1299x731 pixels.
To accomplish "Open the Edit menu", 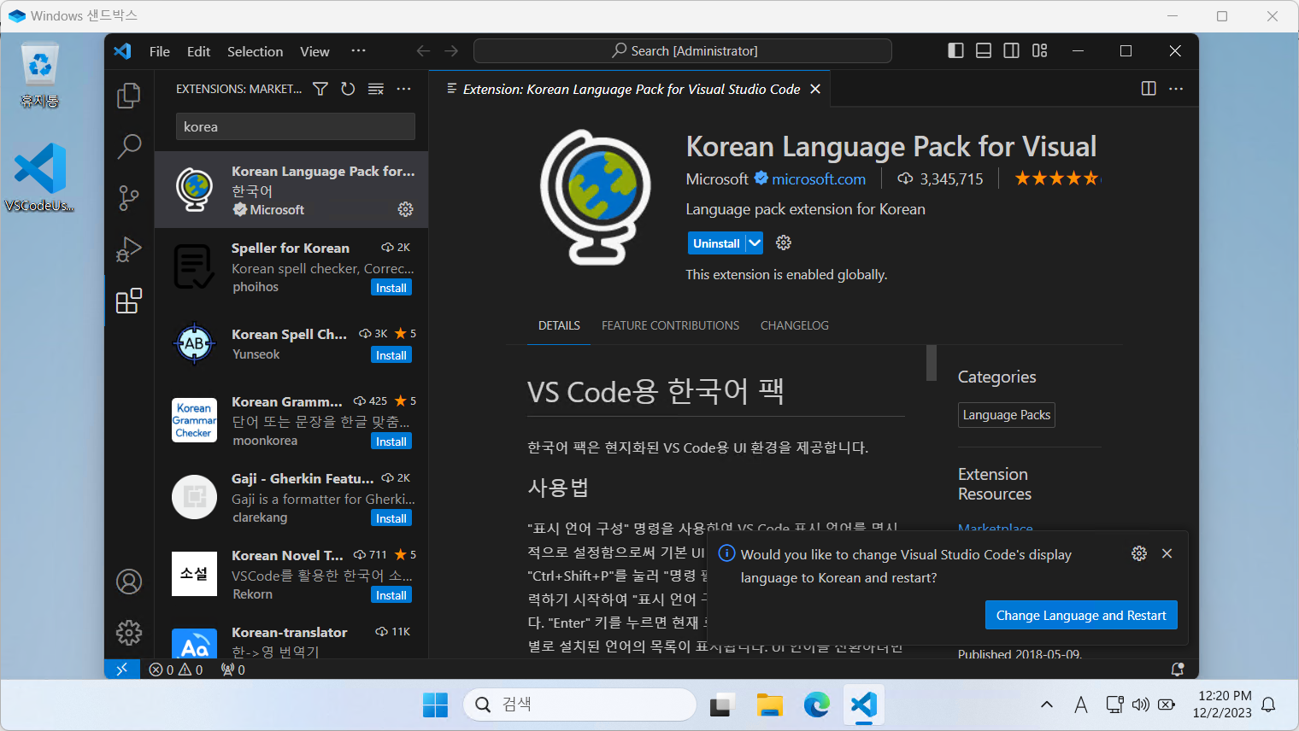I will click(198, 51).
